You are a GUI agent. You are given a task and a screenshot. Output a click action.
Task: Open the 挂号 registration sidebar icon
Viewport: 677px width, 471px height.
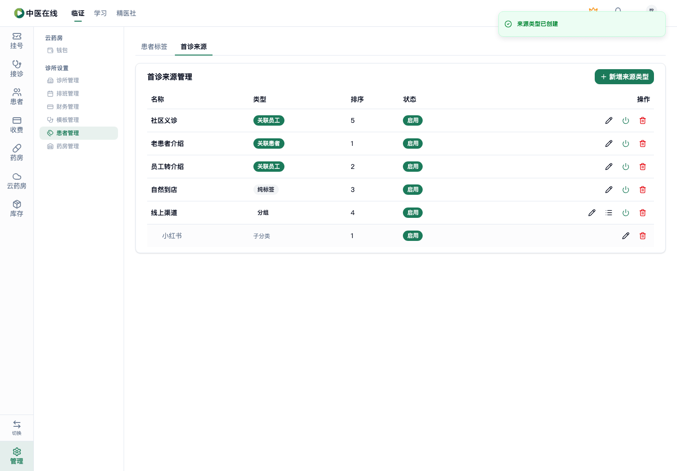pos(16,41)
